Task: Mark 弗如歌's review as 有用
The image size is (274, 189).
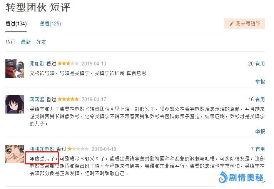Action: 260,64
